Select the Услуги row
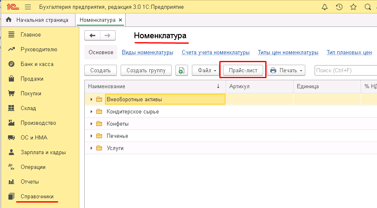 coord(231,148)
